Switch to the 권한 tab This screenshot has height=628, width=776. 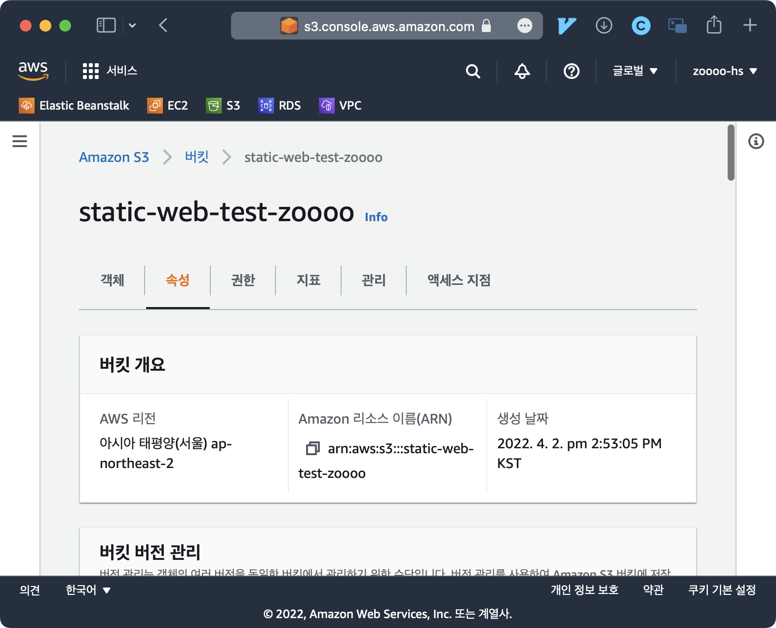[x=243, y=280]
